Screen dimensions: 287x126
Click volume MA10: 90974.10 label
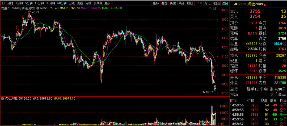(65, 98)
